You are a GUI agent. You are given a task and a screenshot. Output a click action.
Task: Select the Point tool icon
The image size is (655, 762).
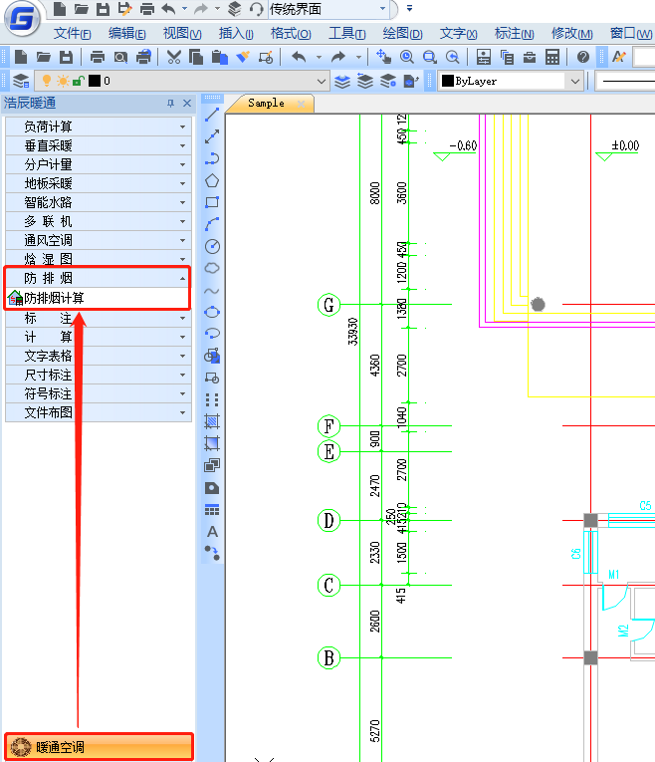click(x=212, y=399)
